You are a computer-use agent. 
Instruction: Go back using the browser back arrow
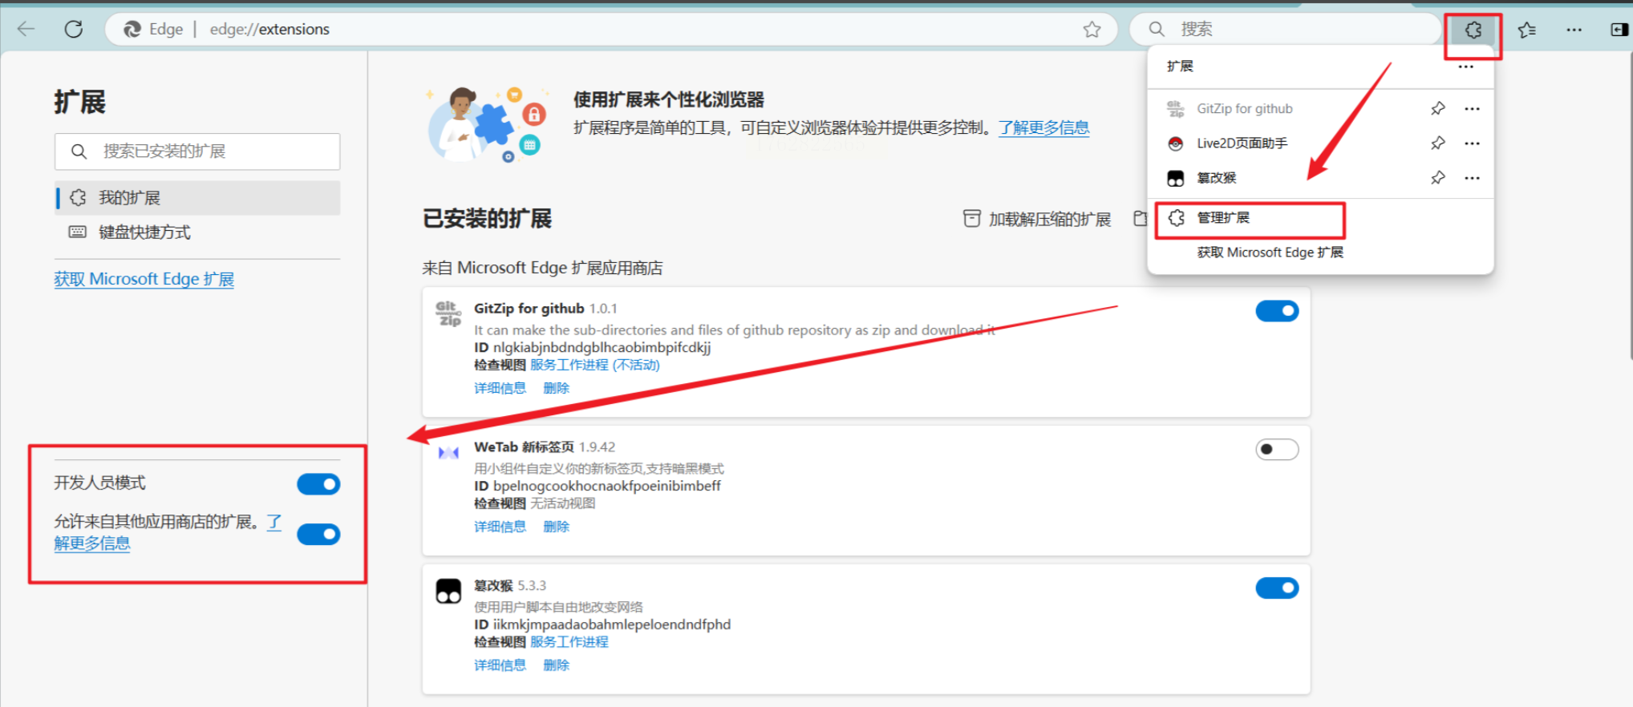point(26,29)
